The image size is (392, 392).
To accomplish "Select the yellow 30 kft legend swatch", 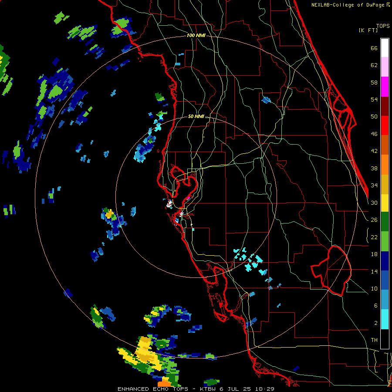I will tap(385, 203).
